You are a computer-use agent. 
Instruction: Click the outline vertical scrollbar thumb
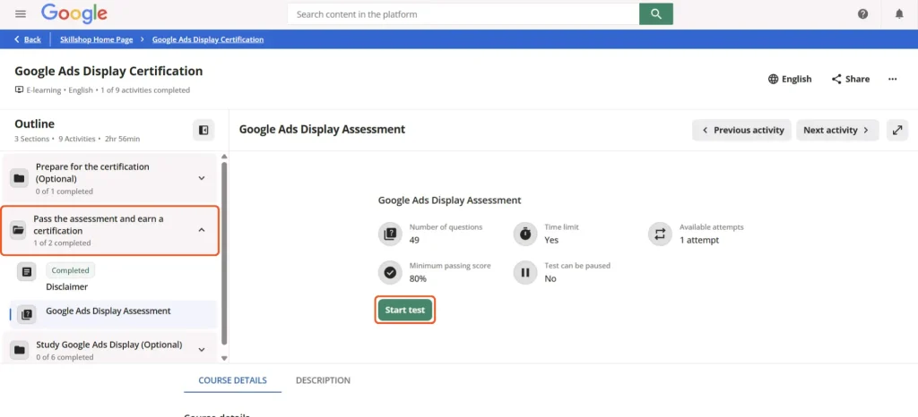(x=223, y=253)
